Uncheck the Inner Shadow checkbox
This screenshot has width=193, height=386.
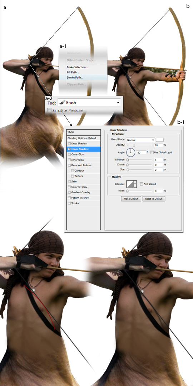coord(69,149)
